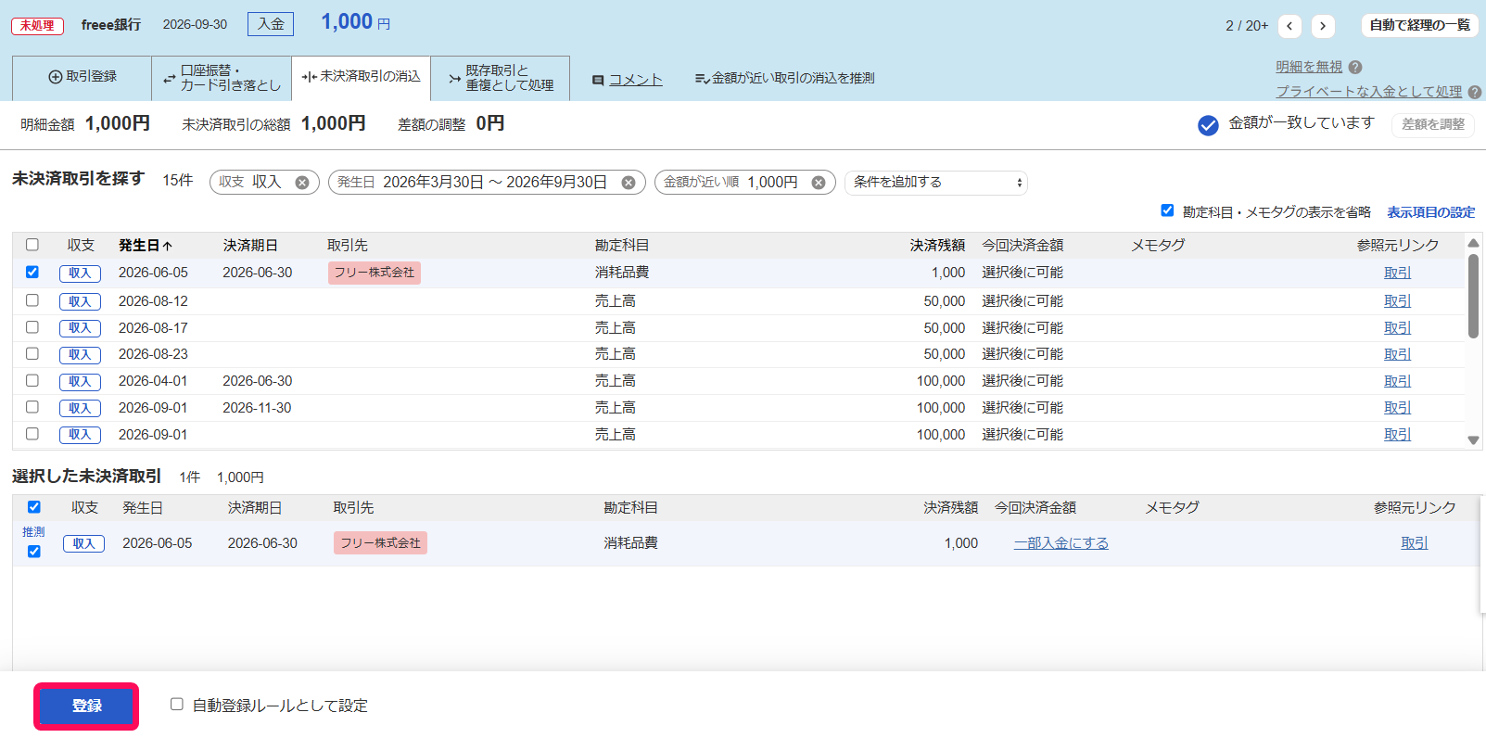1486x738 pixels.
Task: Click the 決済期日 header in search table
Action: click(x=250, y=246)
